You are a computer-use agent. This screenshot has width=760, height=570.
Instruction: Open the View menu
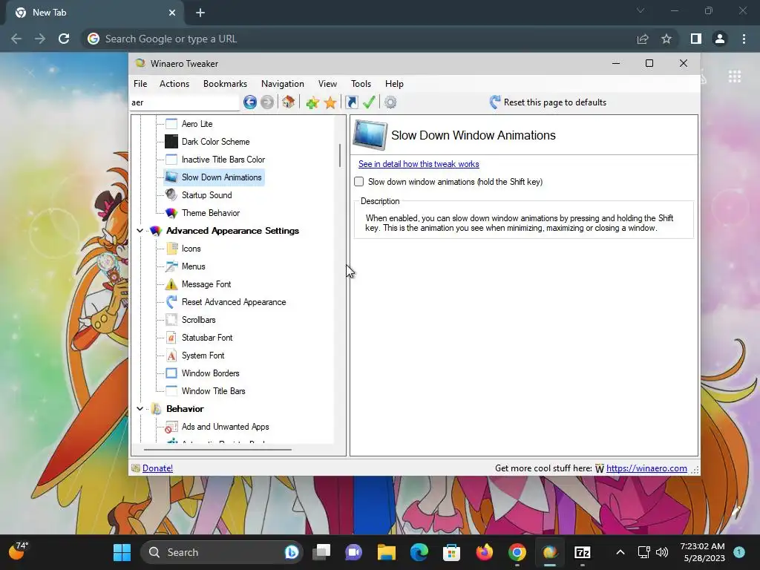pyautogui.click(x=327, y=83)
